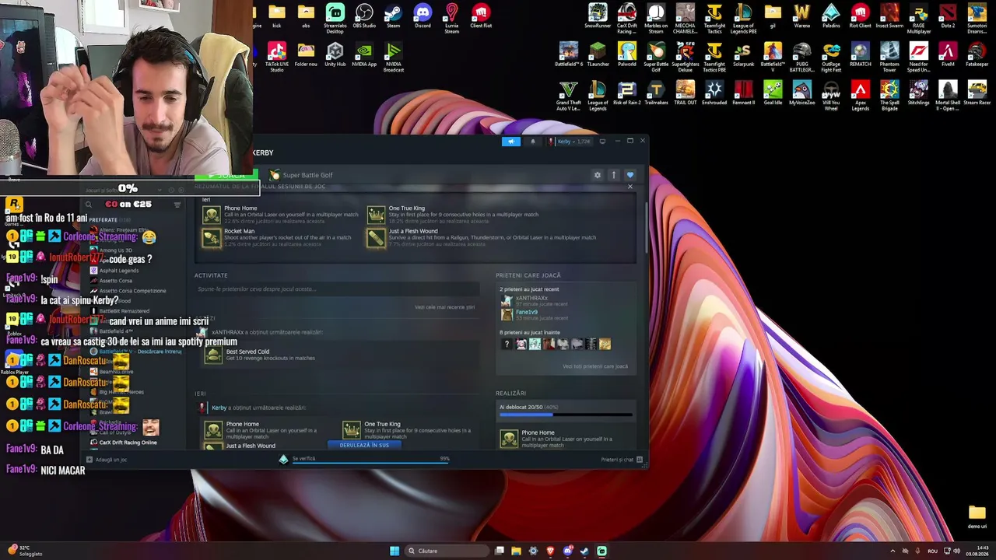The width and height of the screenshot is (996, 560).
Task: Click the Just a Flesh Wound achievement icon
Action: (376, 237)
